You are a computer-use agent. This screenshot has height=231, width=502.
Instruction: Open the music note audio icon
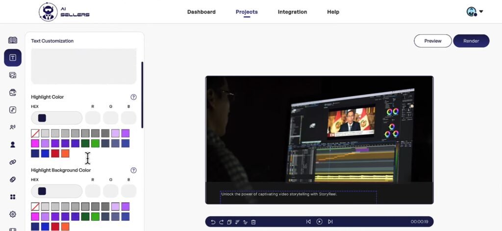pyautogui.click(x=13, y=110)
